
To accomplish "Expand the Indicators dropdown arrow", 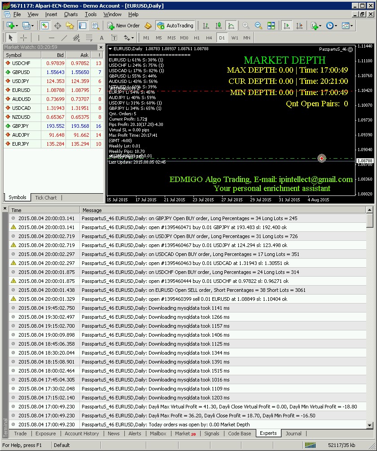I will coord(320,26).
